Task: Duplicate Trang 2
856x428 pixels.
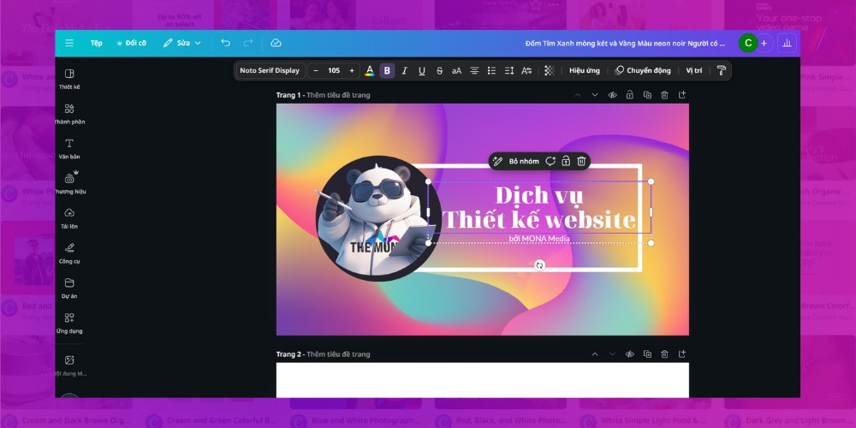Action: click(x=647, y=354)
